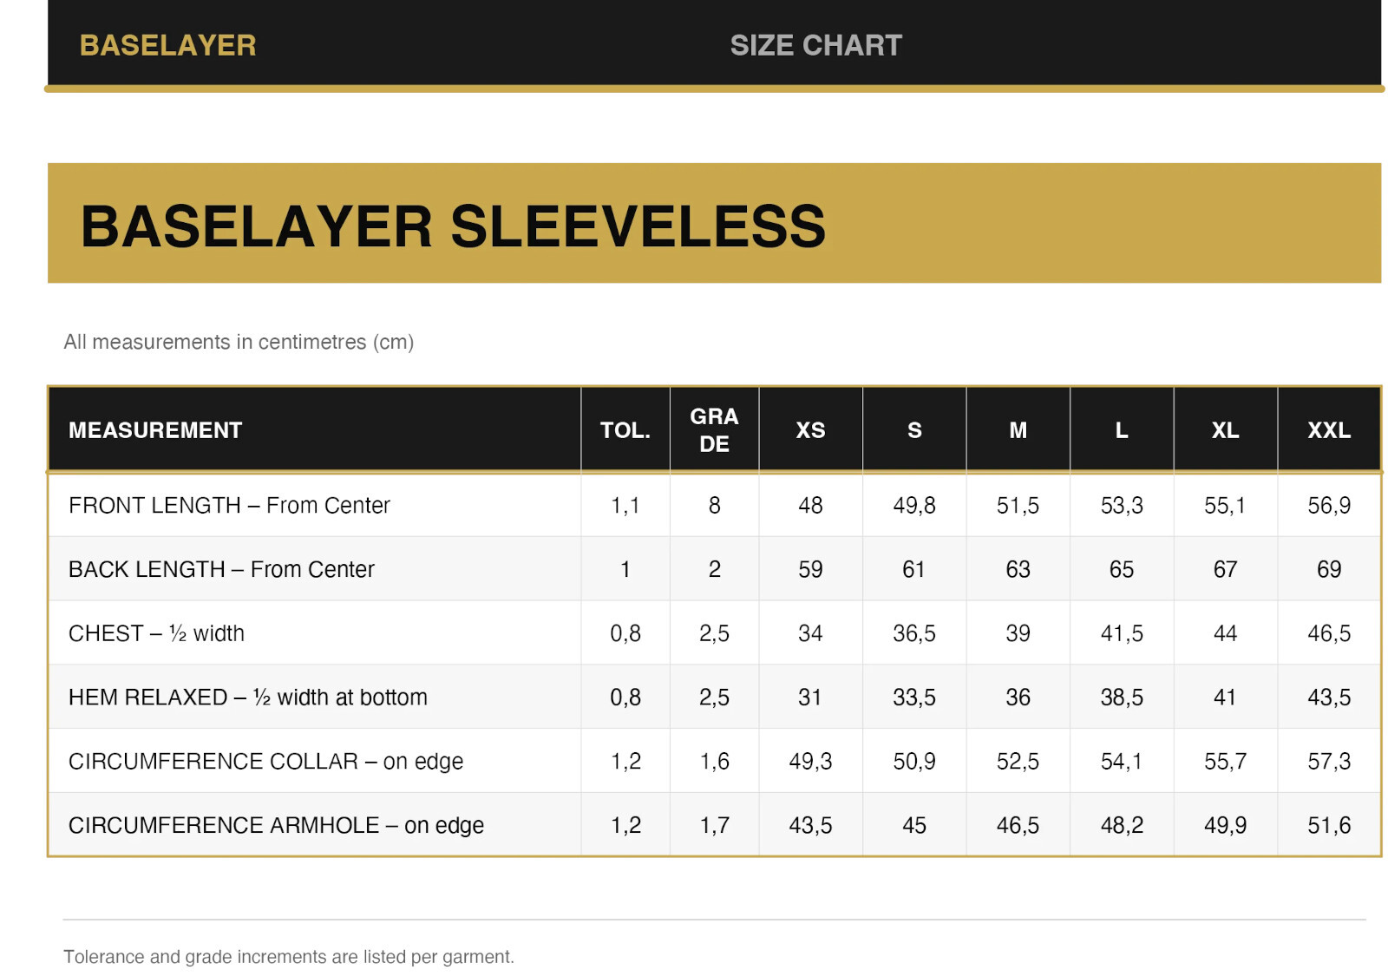This screenshot has width=1388, height=976.
Task: Select the CIRCUMFERENCE COLLAR – on edge label
Action: pos(265,762)
